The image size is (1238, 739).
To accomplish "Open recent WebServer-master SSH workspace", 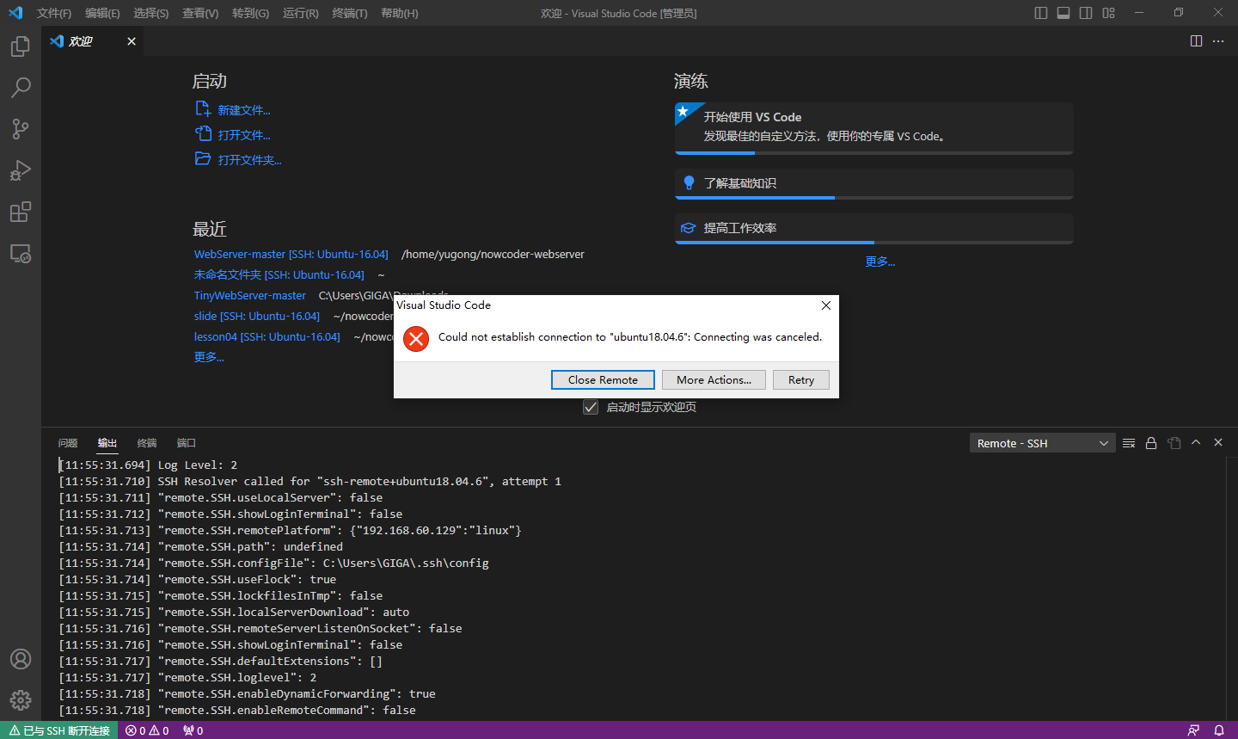I will 291,254.
